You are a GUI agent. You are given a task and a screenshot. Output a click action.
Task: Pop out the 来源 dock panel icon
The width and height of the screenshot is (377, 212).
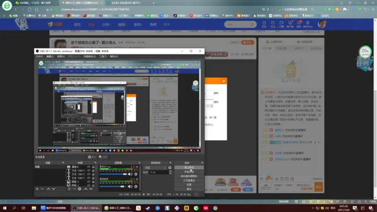96,163
